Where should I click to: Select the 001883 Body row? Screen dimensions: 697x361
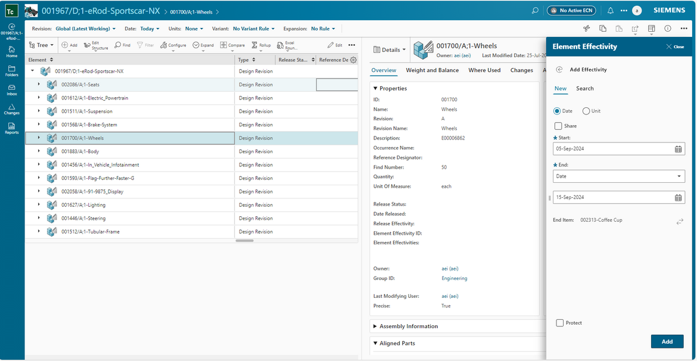pyautogui.click(x=191, y=151)
